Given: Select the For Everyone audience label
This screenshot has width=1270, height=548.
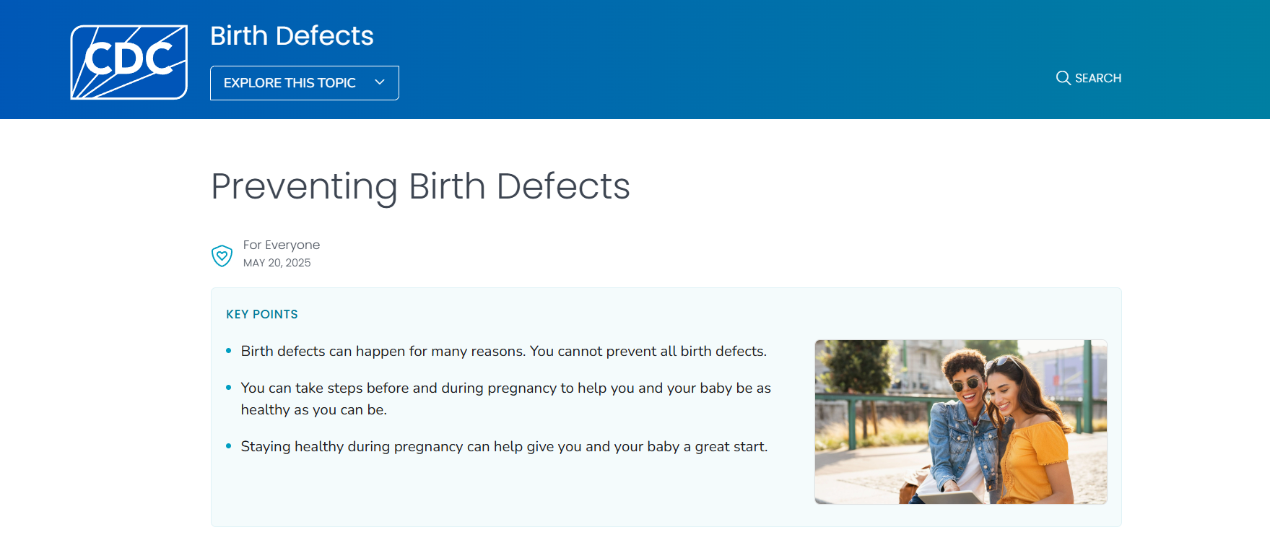Looking at the screenshot, I should coord(282,245).
